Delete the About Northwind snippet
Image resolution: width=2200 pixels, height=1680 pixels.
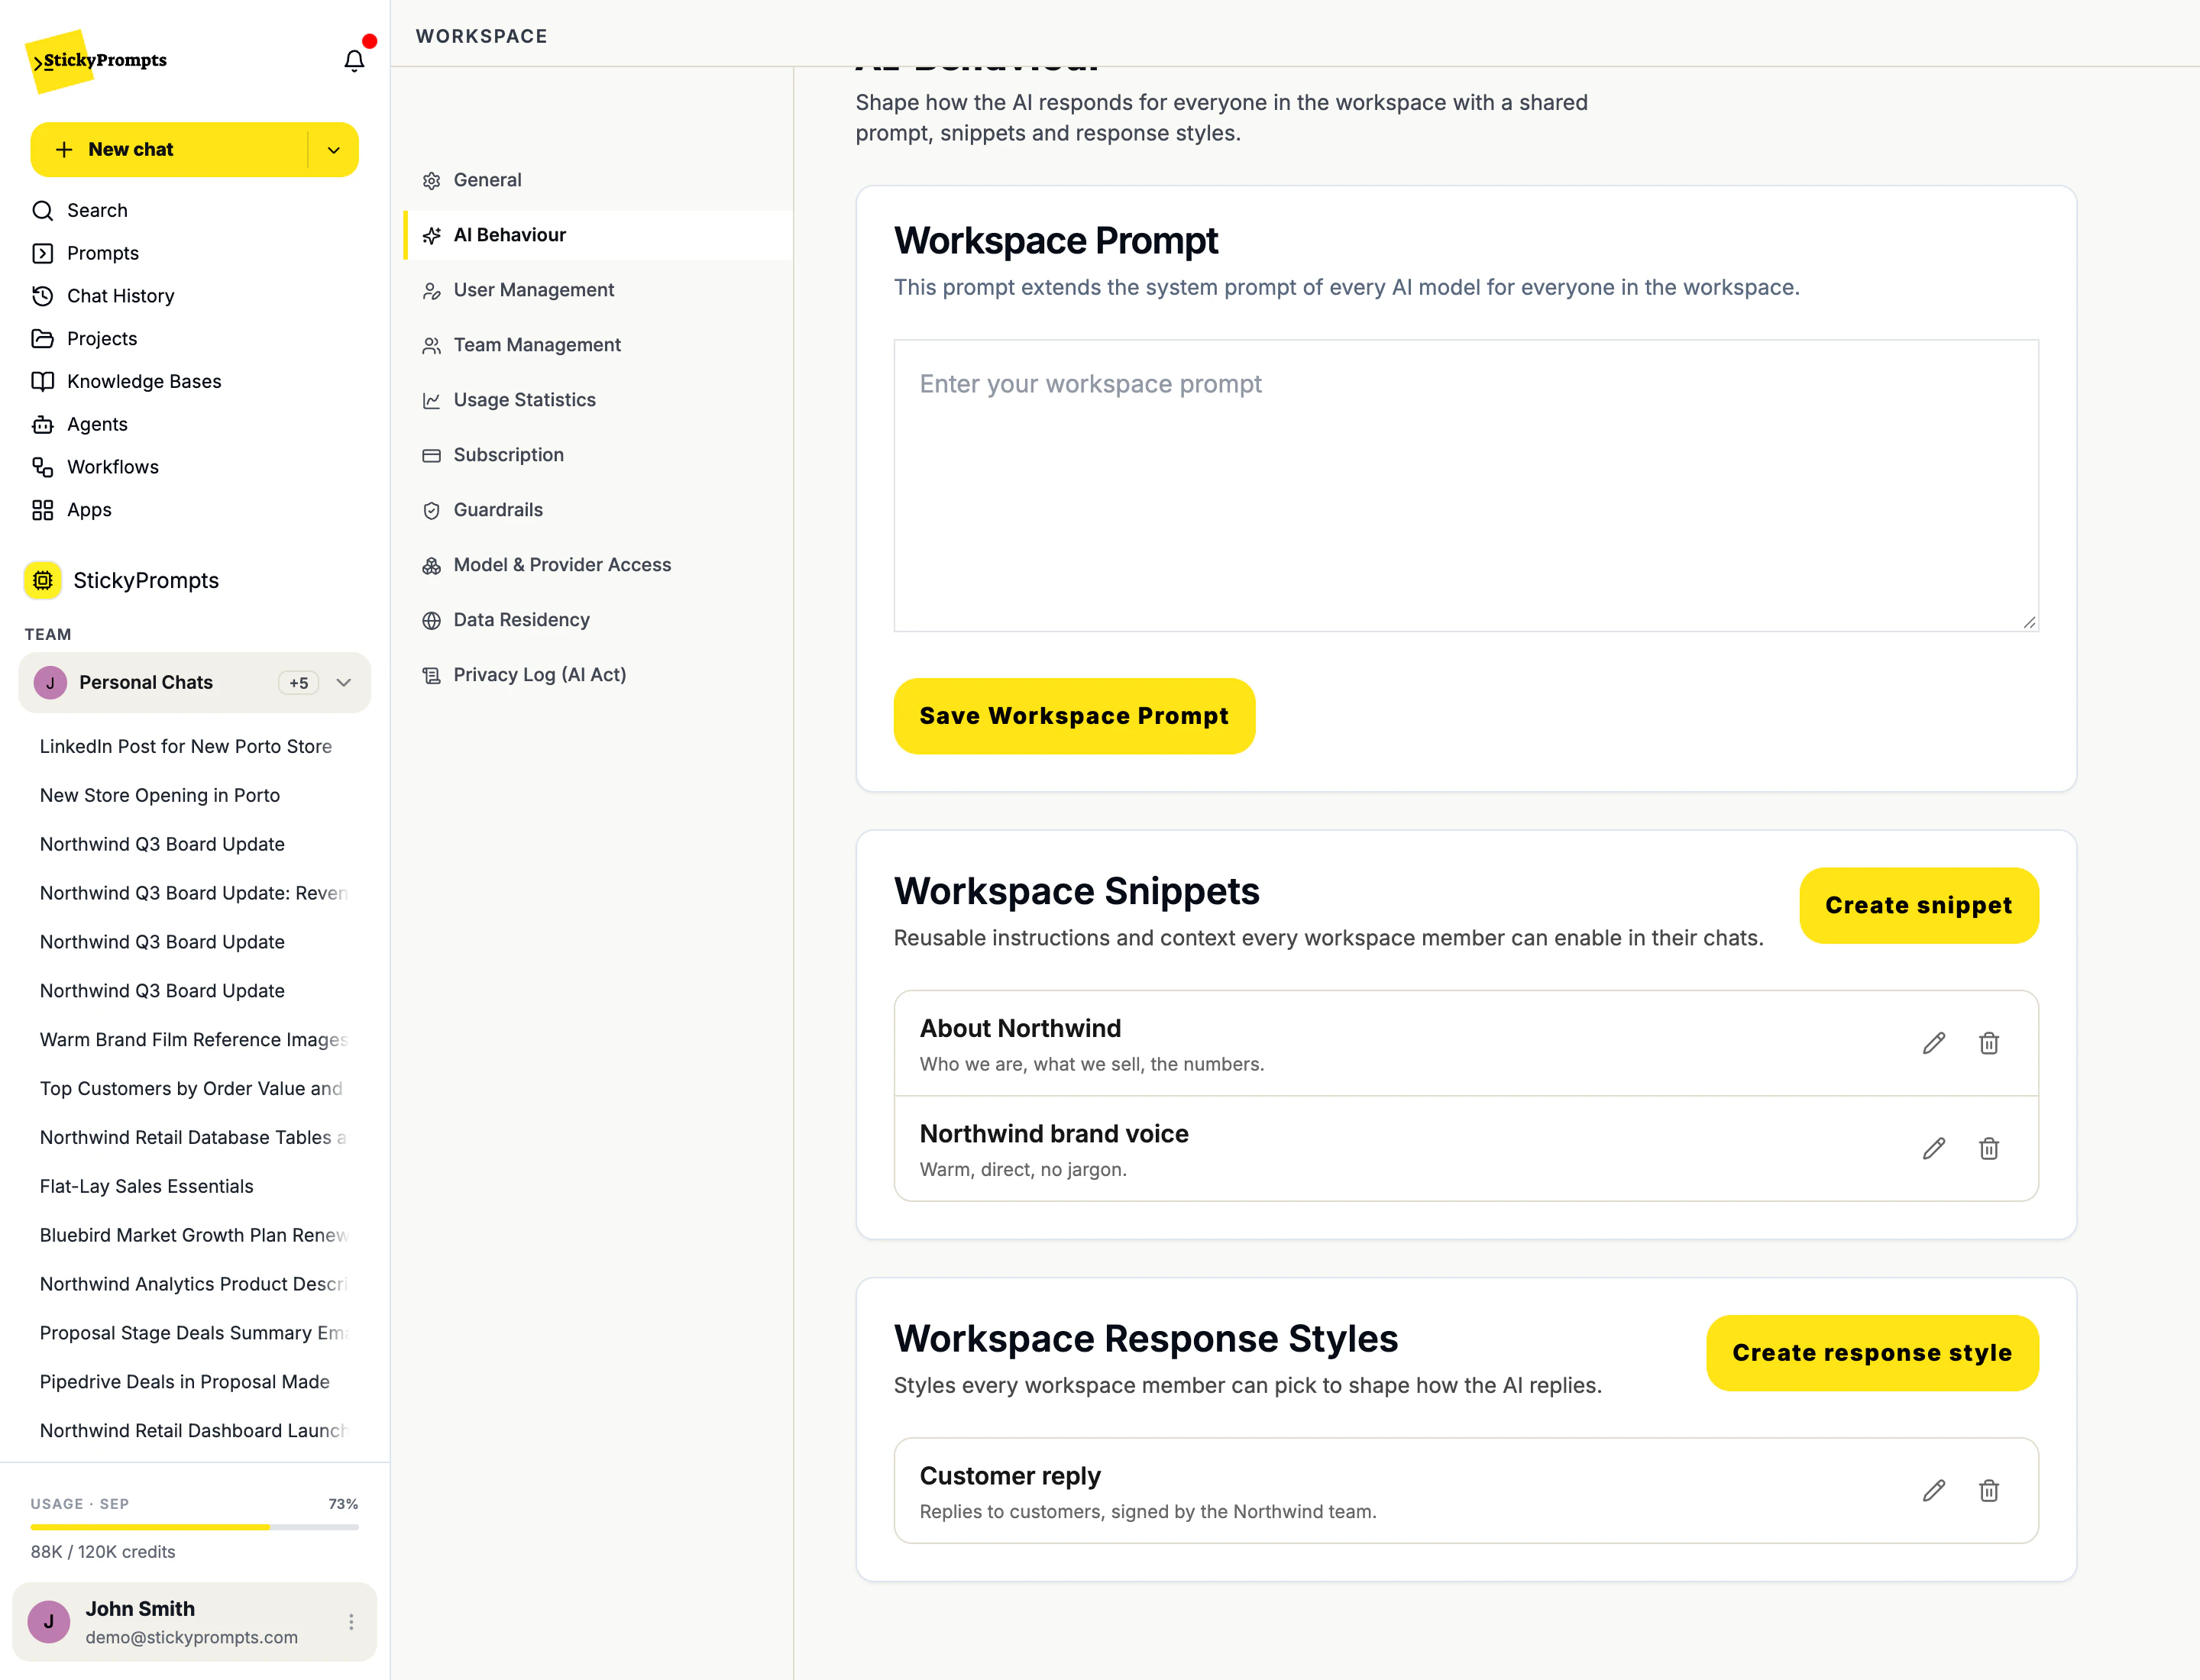click(1989, 1043)
